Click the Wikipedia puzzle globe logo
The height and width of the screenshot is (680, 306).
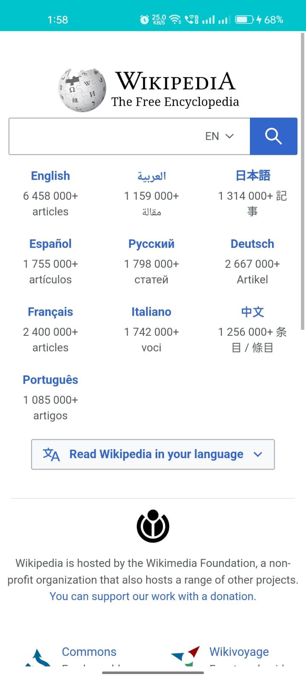coord(82,90)
